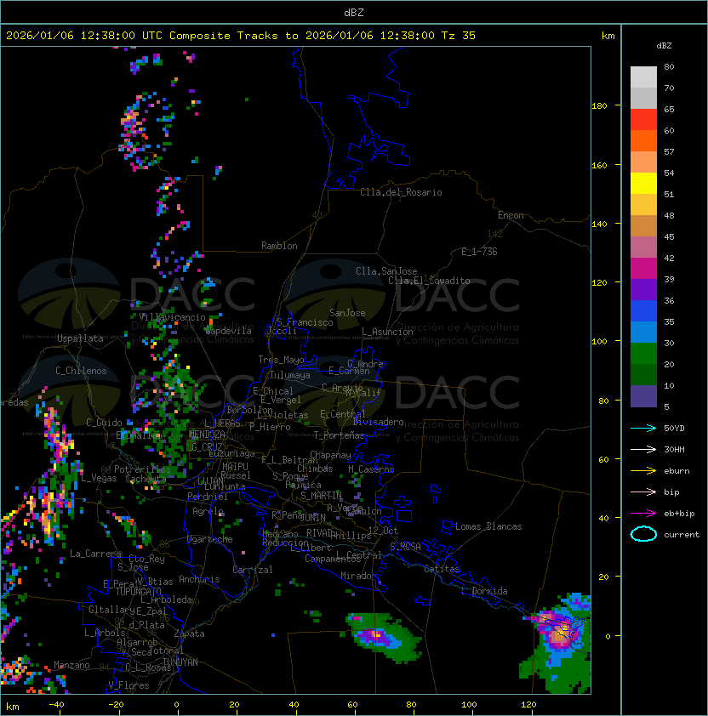Click the 'Mirador' map label

coord(358,576)
